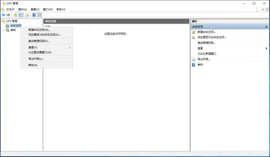270x157 pixels.
Task: Click the Export list toolbar icon
Action: coord(27,15)
